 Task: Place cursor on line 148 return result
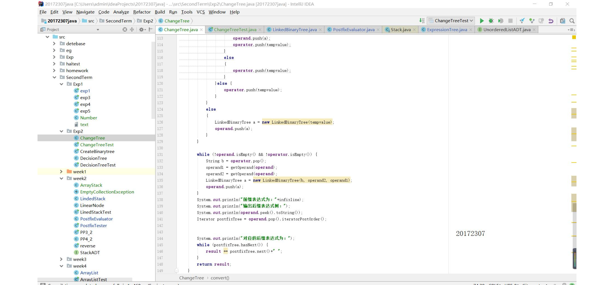pyautogui.click(x=214, y=264)
